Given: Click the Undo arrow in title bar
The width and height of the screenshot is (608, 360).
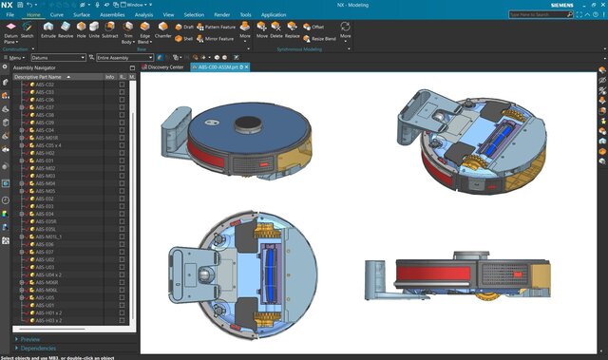Looking at the screenshot, I should pos(29,5).
